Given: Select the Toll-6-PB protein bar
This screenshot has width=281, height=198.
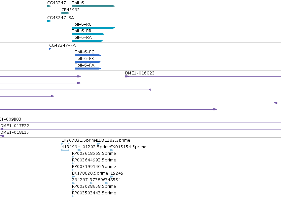Looking at the screenshot, I should [88, 62].
